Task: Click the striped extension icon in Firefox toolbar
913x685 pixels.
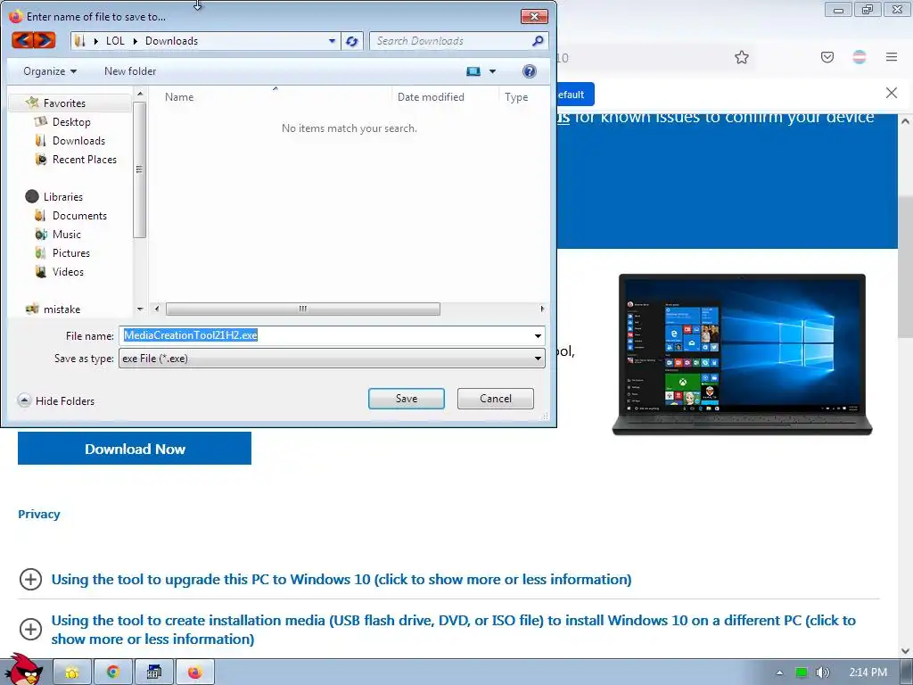Action: click(860, 57)
